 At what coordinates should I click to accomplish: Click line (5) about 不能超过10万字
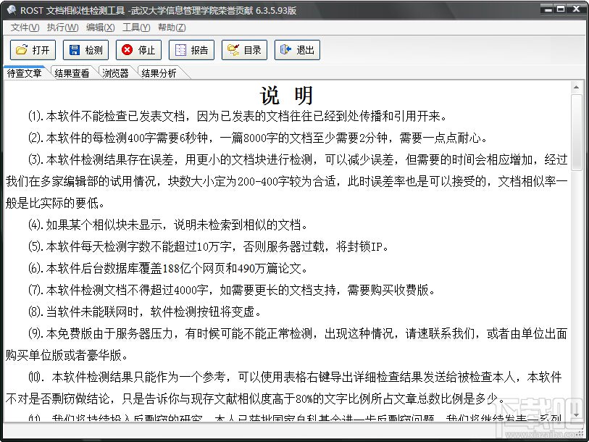(209, 246)
